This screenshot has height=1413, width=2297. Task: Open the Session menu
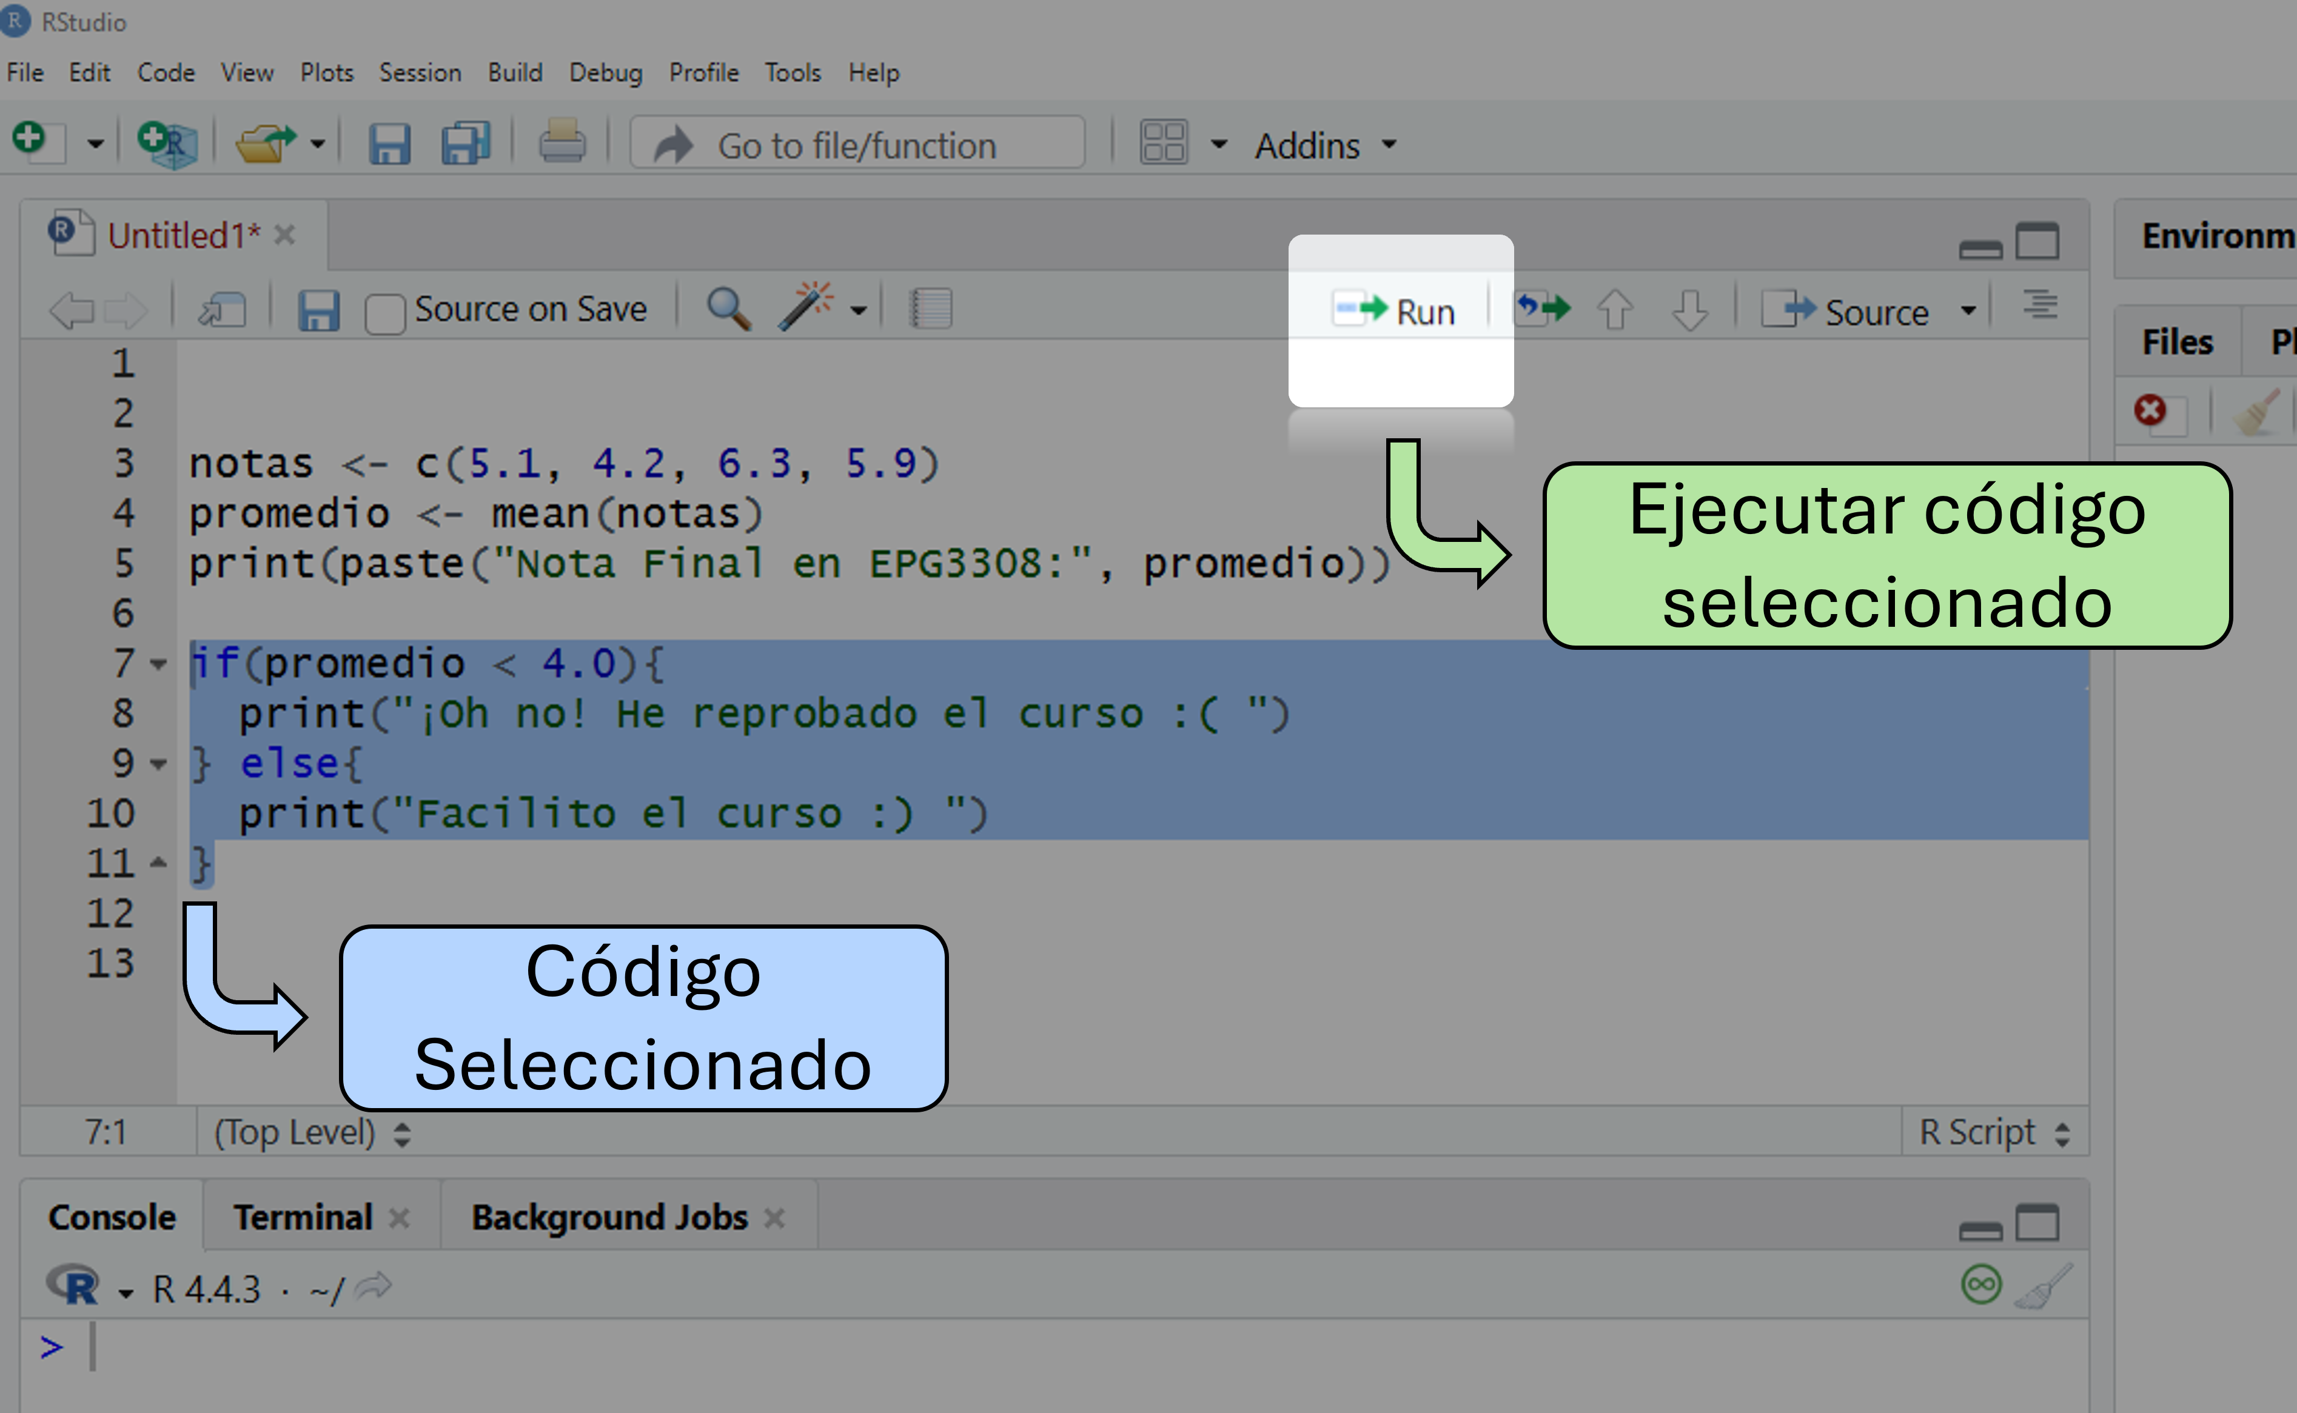[420, 73]
